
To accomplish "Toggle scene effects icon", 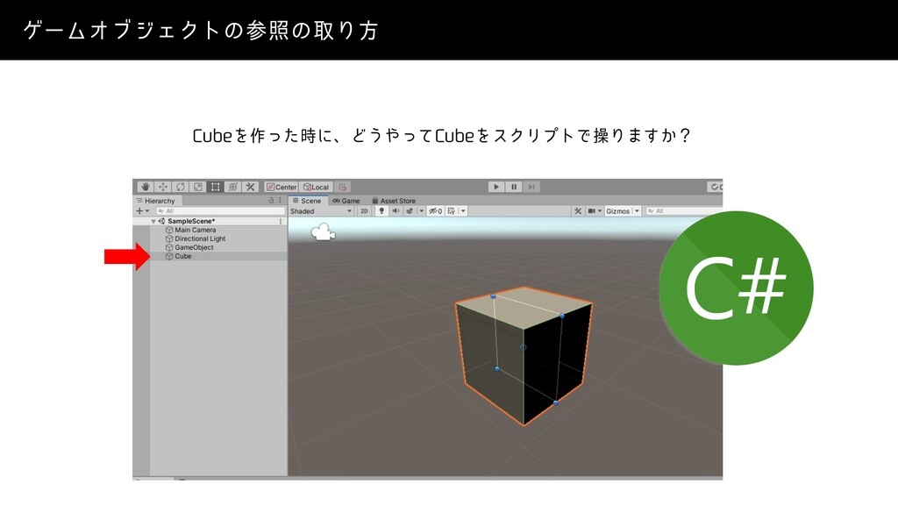I will [410, 211].
